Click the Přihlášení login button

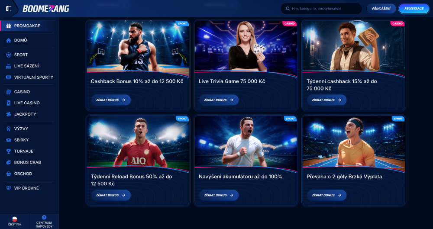tap(381, 9)
